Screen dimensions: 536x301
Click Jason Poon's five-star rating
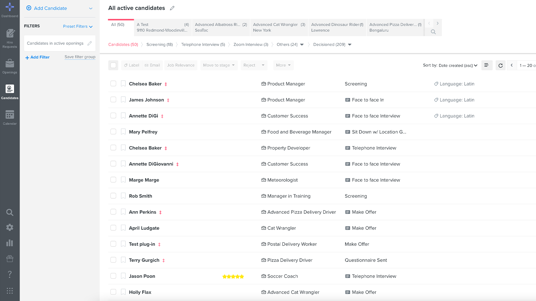(233, 277)
